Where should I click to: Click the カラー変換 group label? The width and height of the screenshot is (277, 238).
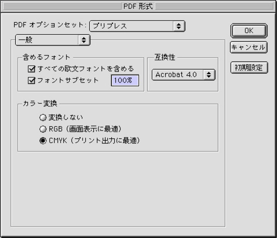pyautogui.click(x=40, y=103)
